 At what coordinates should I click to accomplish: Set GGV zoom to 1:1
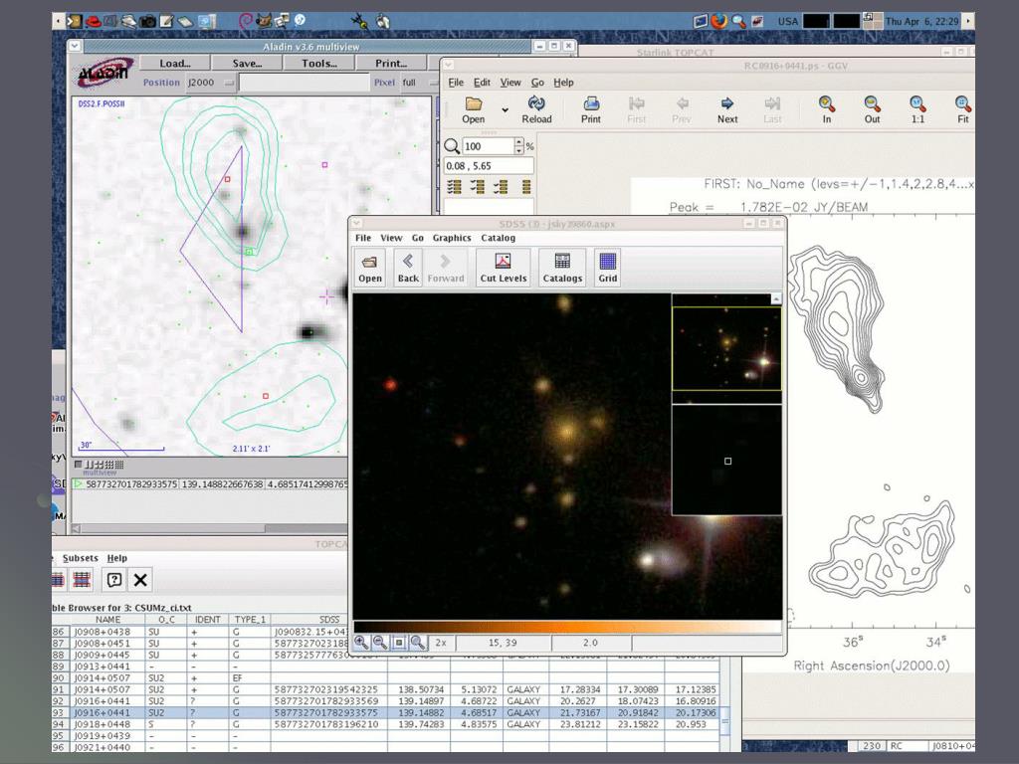pyautogui.click(x=917, y=109)
